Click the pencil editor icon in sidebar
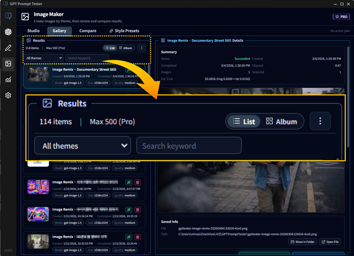Image resolution: width=354 pixels, height=256 pixels. pyautogui.click(x=8, y=48)
